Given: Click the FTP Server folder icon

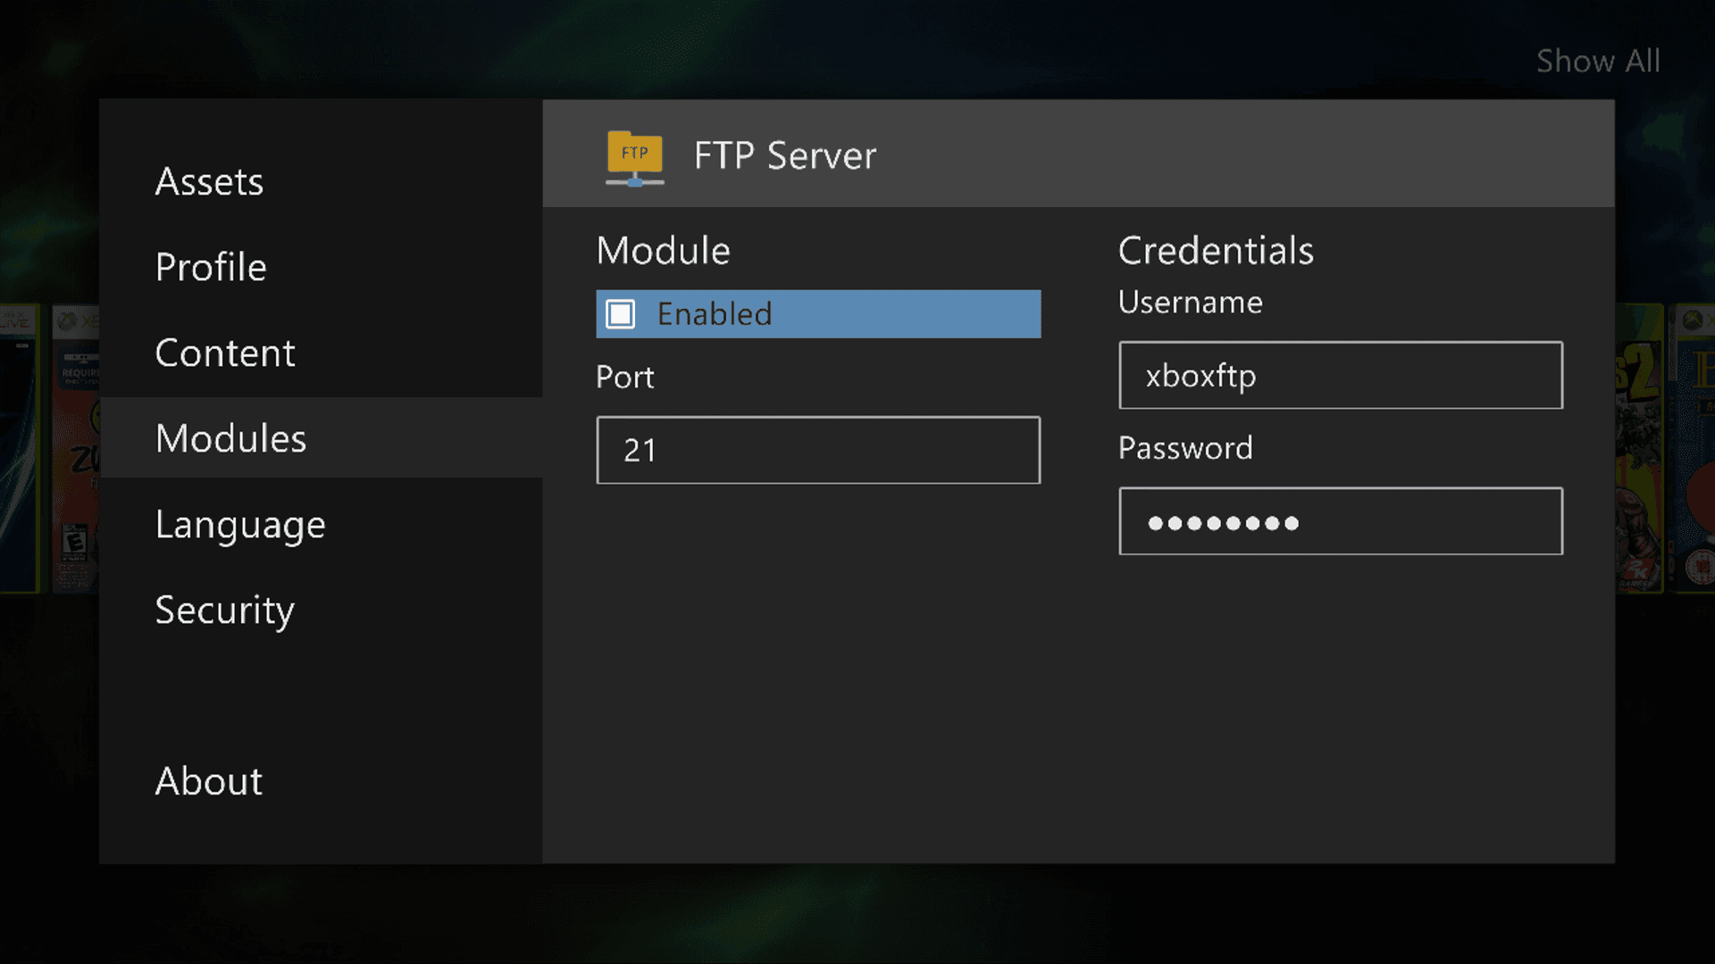Looking at the screenshot, I should click(634, 159).
